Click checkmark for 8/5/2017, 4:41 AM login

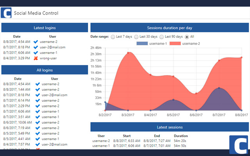(37, 139)
